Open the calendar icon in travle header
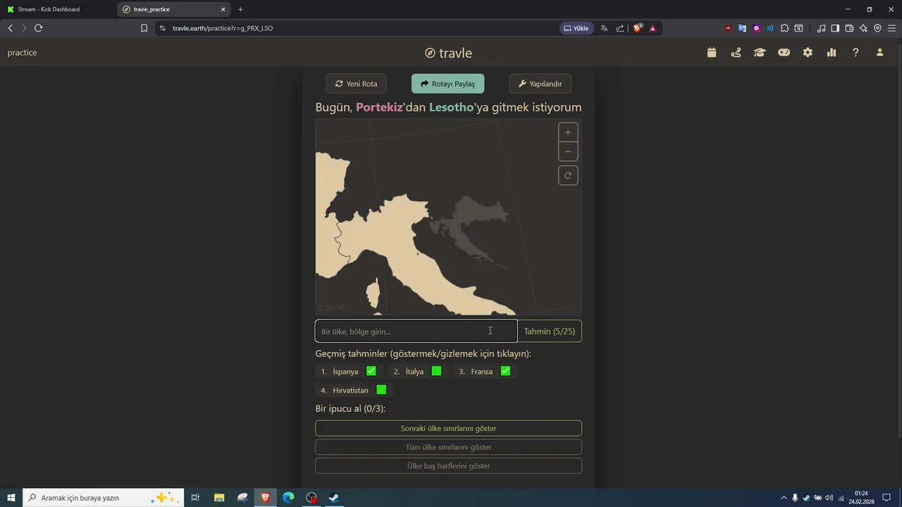 pyautogui.click(x=712, y=53)
